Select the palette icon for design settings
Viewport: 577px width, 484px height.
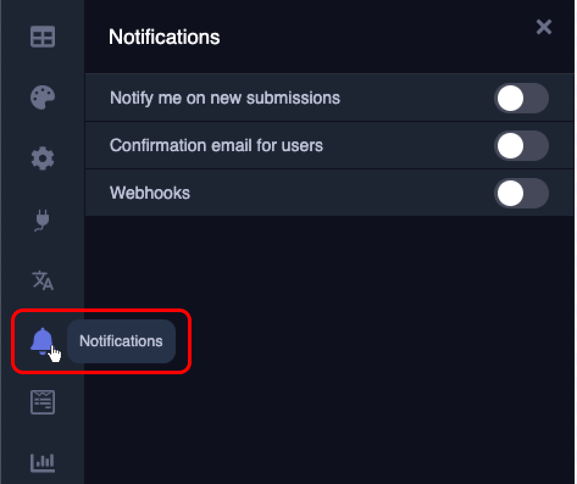[42, 98]
